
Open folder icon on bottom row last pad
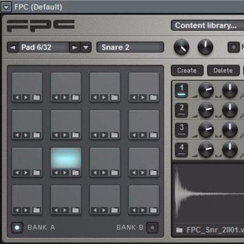pyautogui.click(x=153, y=210)
